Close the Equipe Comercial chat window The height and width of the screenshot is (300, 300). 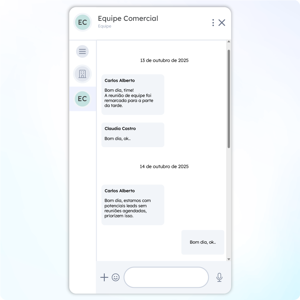222,22
